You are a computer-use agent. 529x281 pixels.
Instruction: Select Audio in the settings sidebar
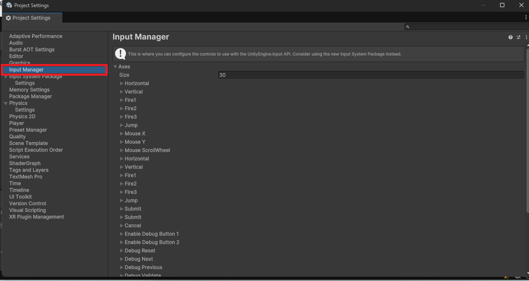(15, 43)
